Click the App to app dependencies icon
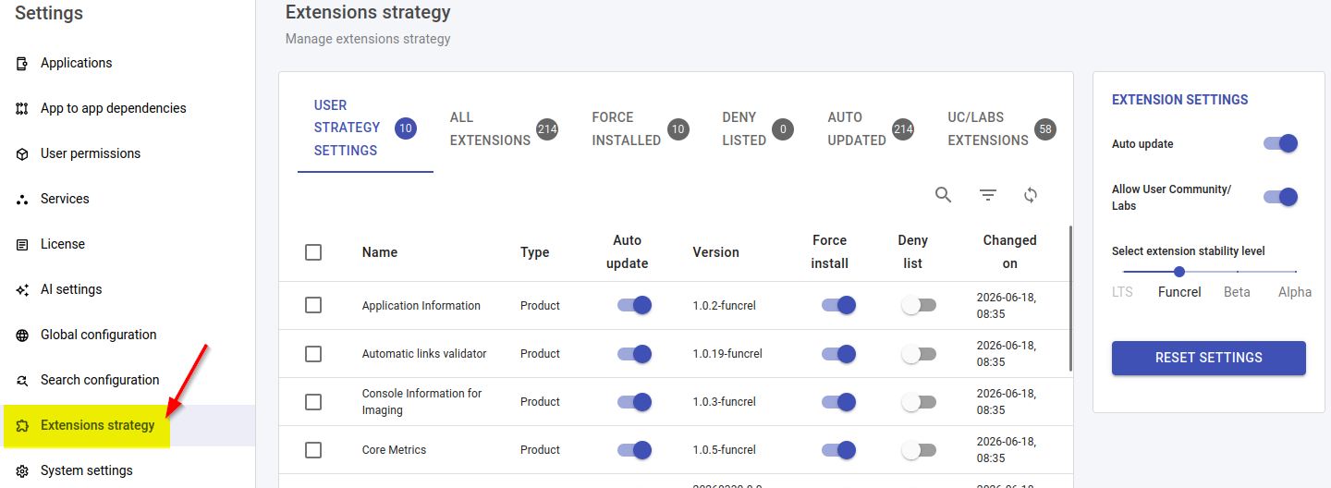 [x=22, y=108]
